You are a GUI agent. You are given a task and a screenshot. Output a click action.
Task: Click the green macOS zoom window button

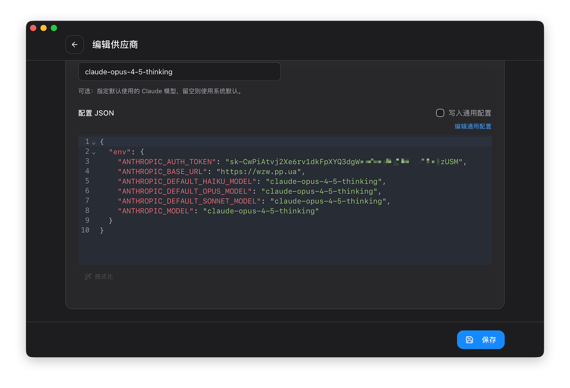[54, 28]
